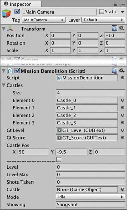Open Mission Demolition script gear menu
The width and height of the screenshot is (127, 210).
122,71
